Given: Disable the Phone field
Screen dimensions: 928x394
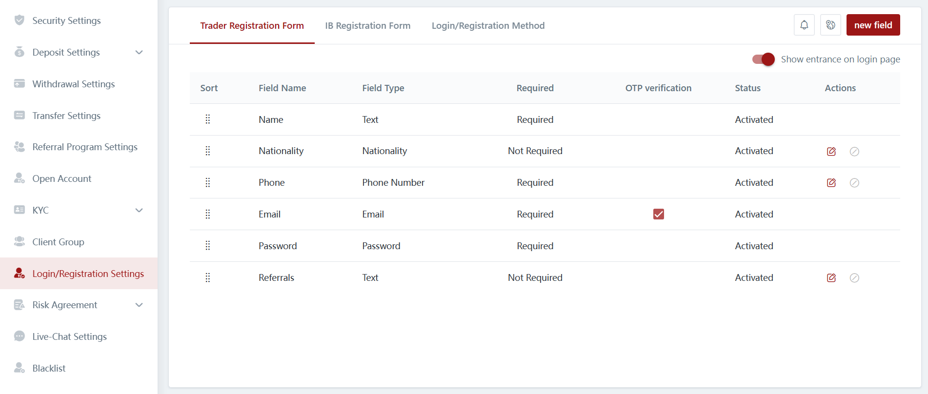Looking at the screenshot, I should point(854,183).
